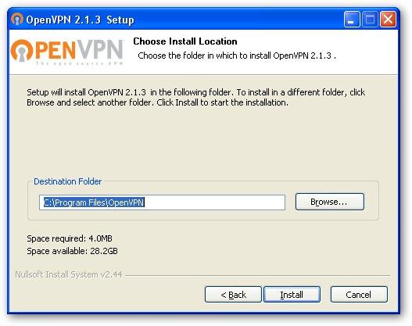Click the OpenVPN logo in header
Image resolution: width=412 pixels, height=326 pixels.
[x=67, y=52]
